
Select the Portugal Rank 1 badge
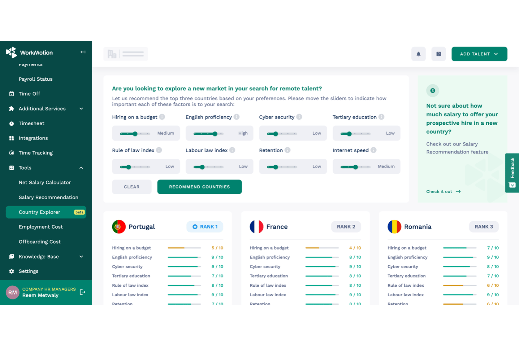[x=205, y=227]
